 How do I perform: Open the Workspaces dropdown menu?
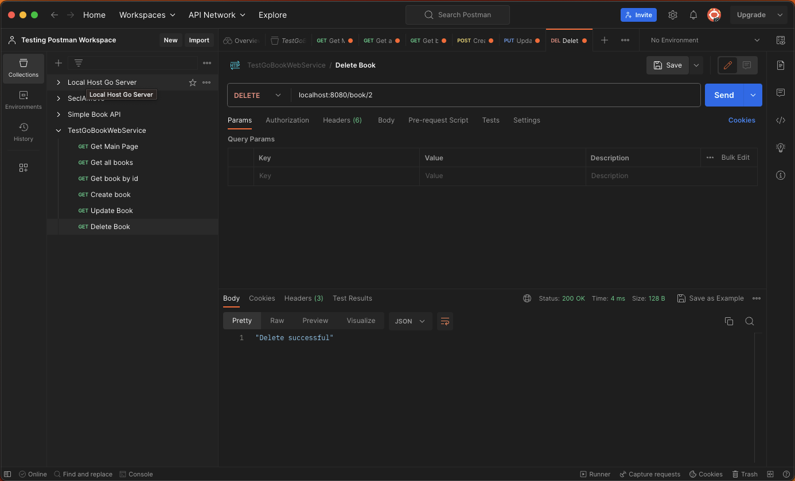coord(147,15)
